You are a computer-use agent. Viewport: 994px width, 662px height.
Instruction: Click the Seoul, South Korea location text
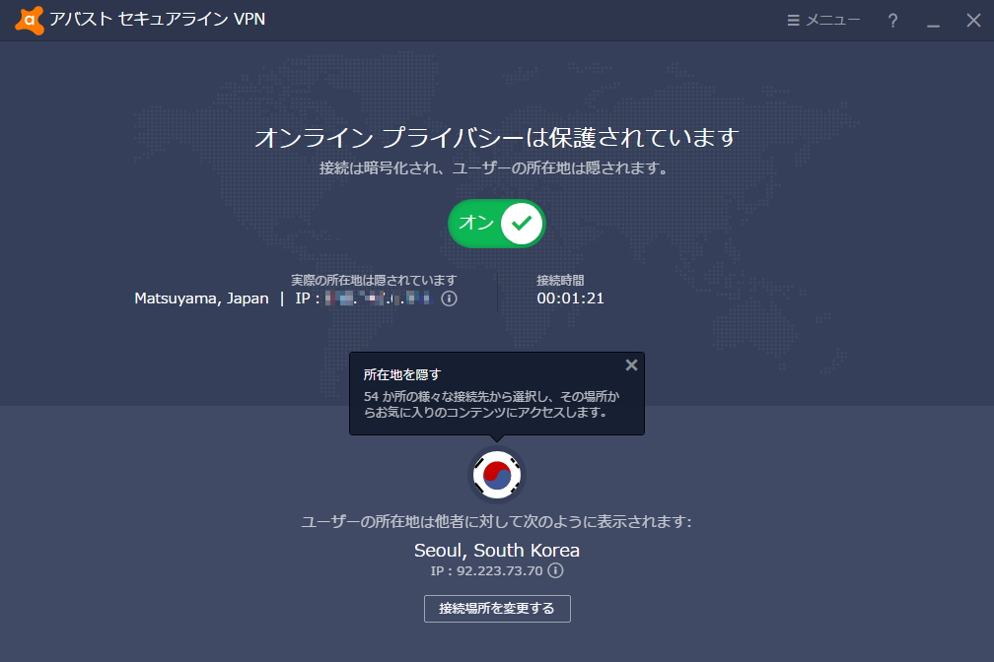pyautogui.click(x=496, y=551)
